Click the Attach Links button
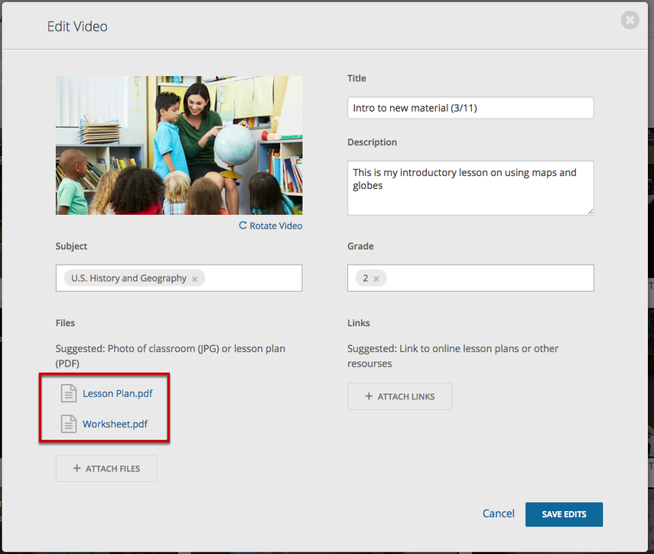This screenshot has width=654, height=554. click(x=399, y=396)
